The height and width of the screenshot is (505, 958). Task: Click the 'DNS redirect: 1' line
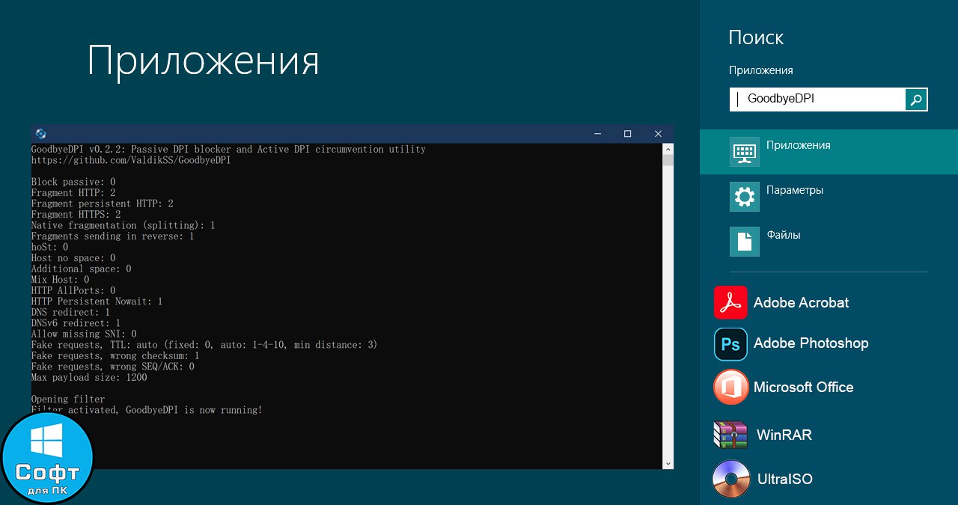[70, 312]
